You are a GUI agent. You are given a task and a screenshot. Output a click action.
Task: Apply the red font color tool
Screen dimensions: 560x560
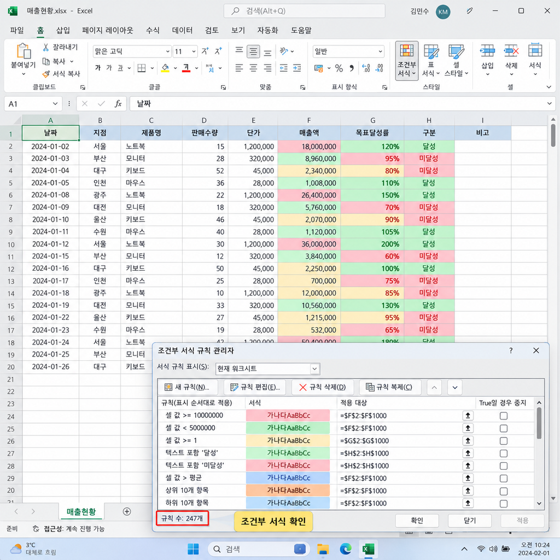coord(186,68)
